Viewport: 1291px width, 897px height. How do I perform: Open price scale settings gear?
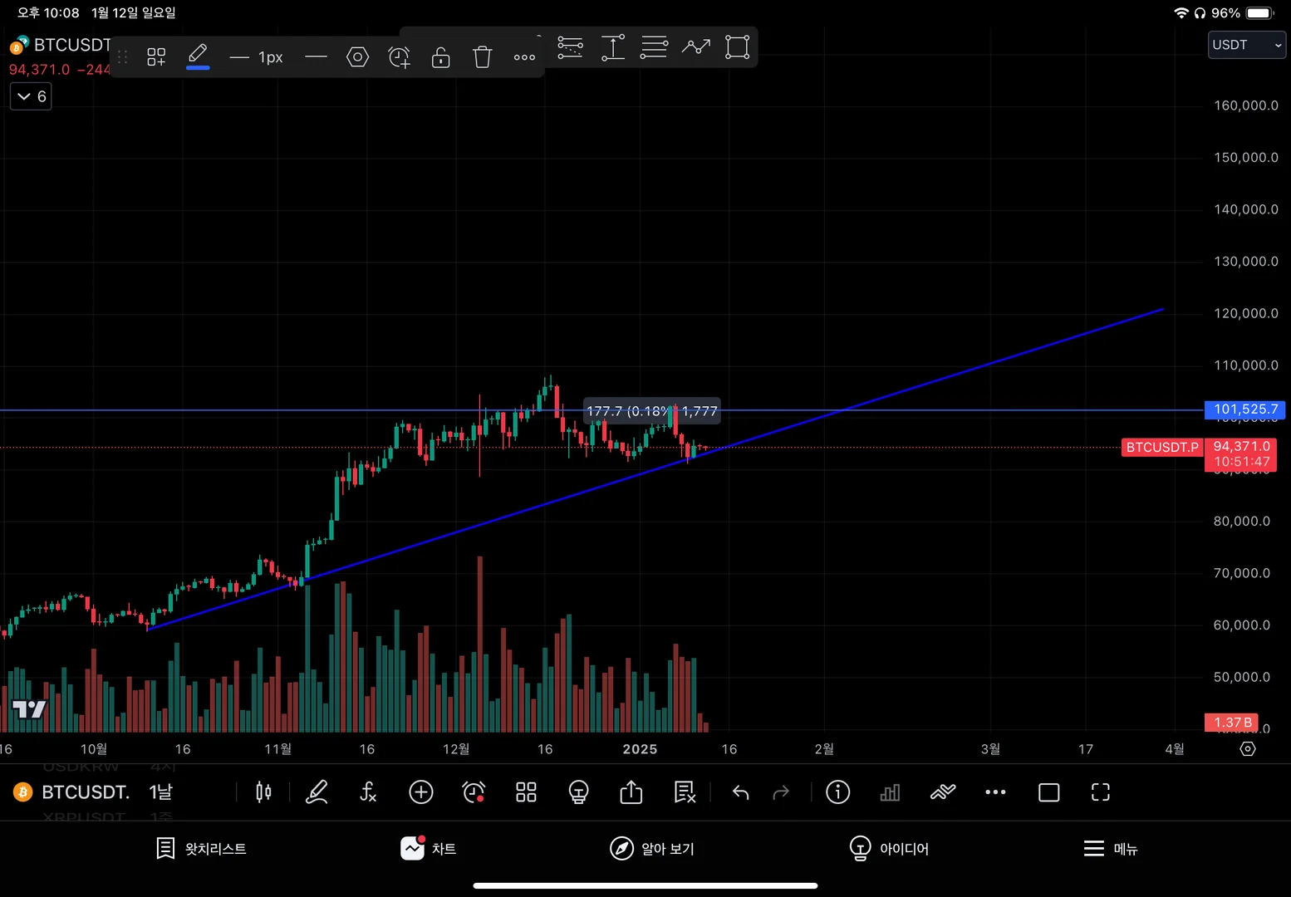(1248, 748)
